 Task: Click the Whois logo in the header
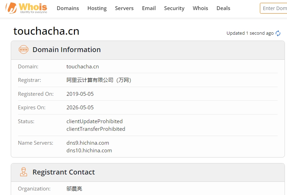pyautogui.click(x=27, y=8)
